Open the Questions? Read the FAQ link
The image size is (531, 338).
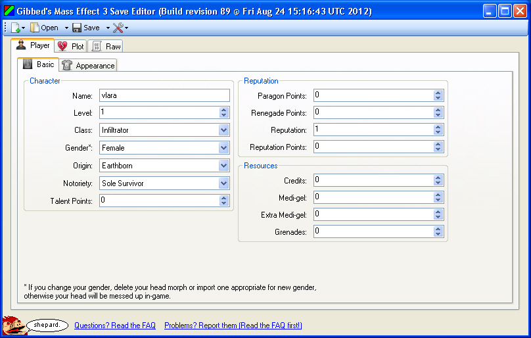[x=115, y=326]
